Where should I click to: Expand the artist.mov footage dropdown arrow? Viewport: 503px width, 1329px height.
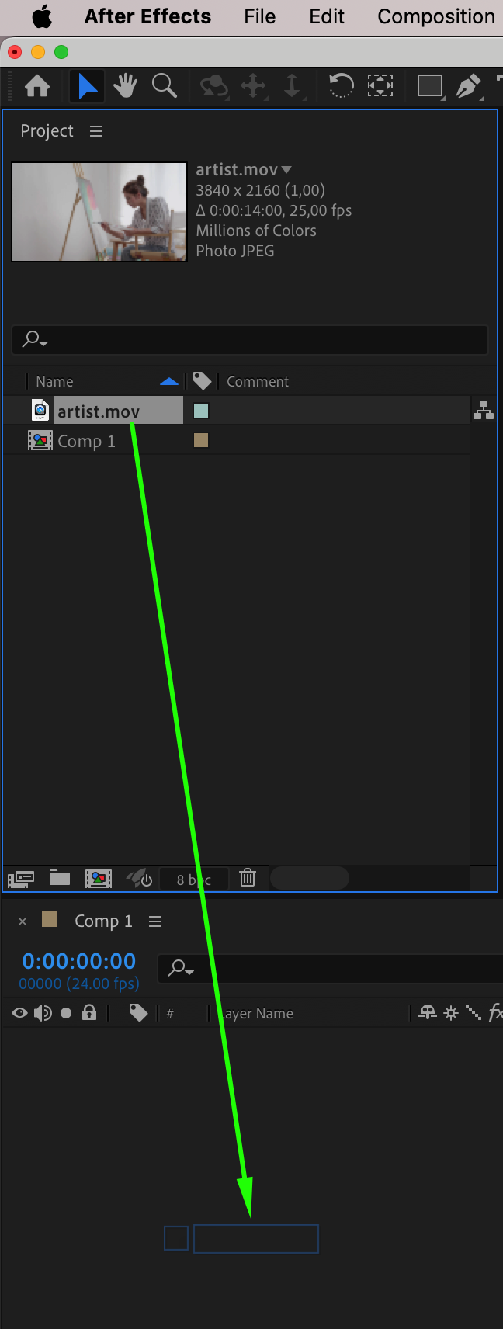(286, 169)
